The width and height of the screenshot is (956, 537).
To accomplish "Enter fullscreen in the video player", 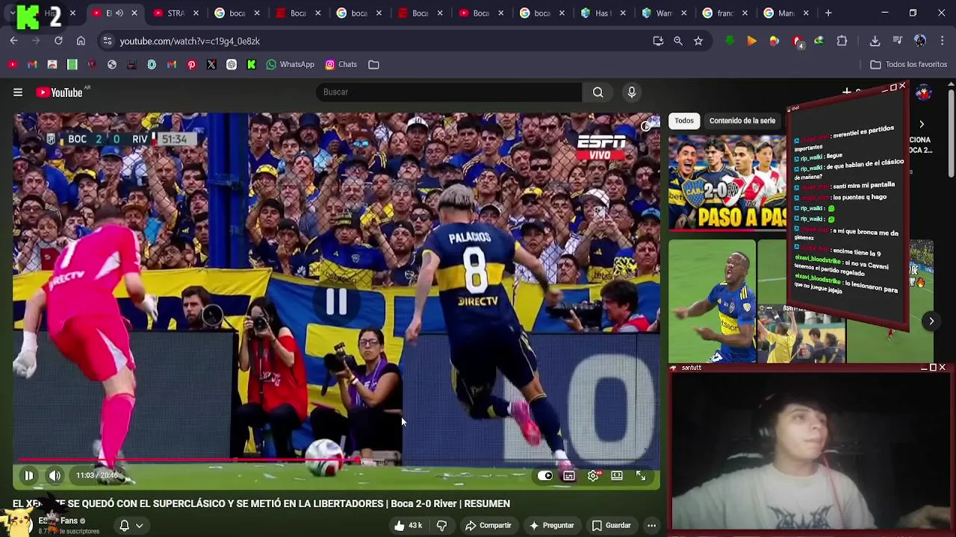I will coord(641,475).
